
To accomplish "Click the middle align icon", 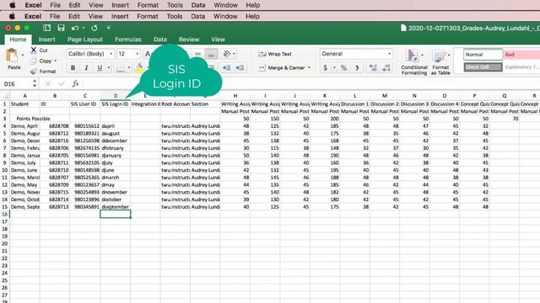I will [197, 54].
